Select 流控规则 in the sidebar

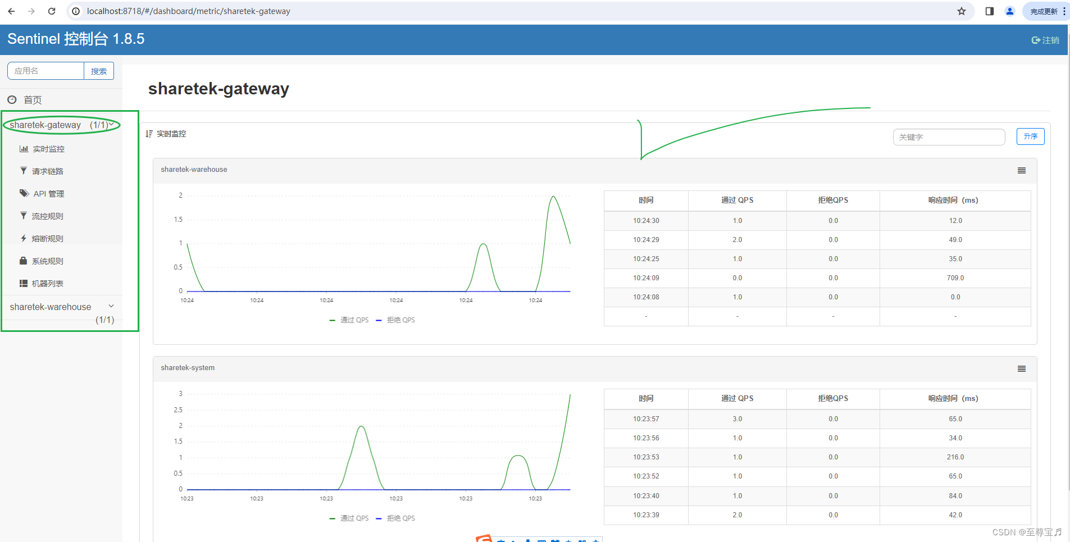(x=47, y=216)
